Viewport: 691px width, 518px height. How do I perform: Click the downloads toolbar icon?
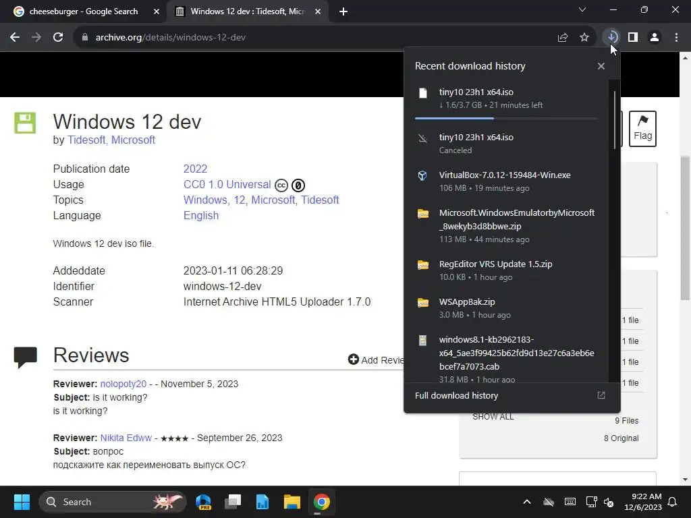click(x=611, y=37)
